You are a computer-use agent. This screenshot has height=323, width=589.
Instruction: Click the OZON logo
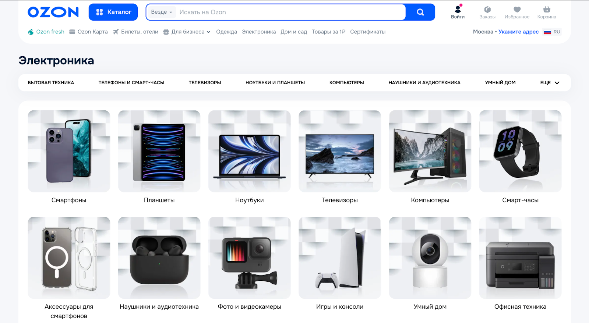pos(53,12)
